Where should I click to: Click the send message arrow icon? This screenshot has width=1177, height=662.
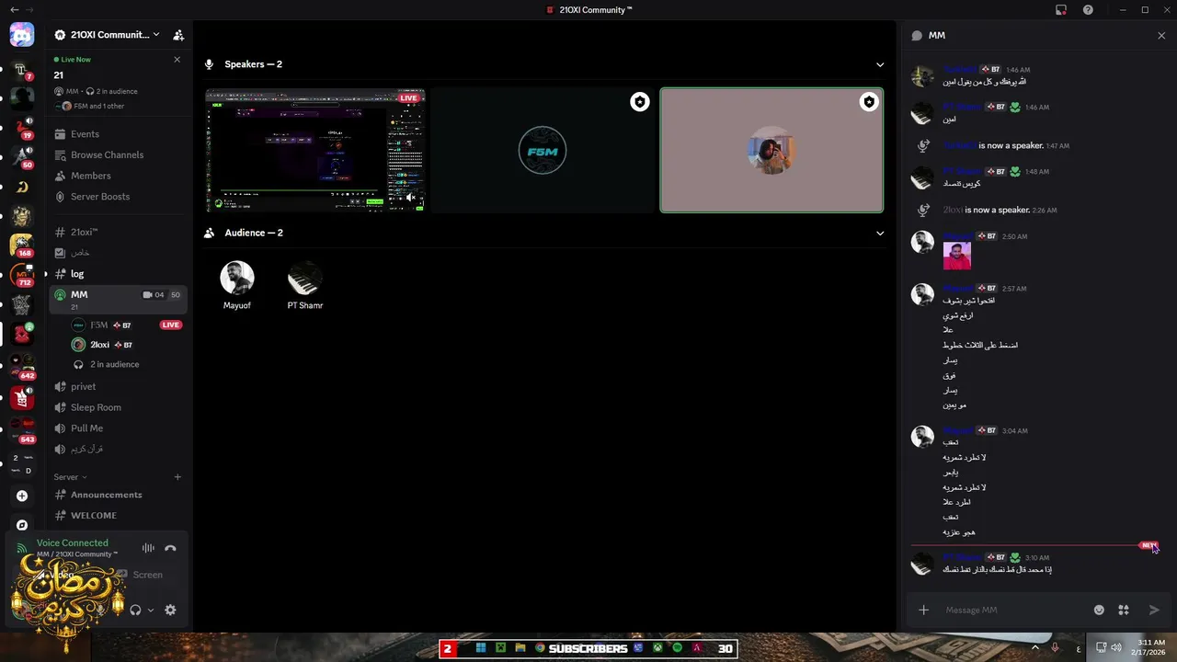(1154, 610)
